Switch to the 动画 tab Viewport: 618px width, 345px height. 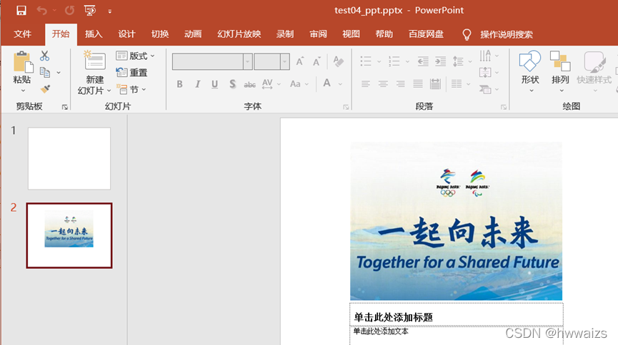pos(193,34)
